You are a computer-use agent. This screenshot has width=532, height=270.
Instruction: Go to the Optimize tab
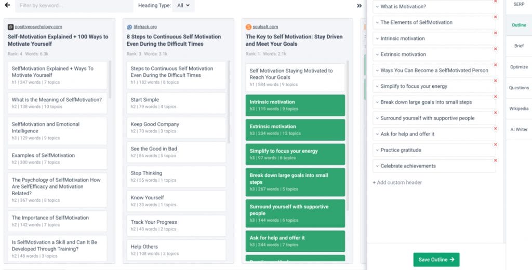(519, 67)
